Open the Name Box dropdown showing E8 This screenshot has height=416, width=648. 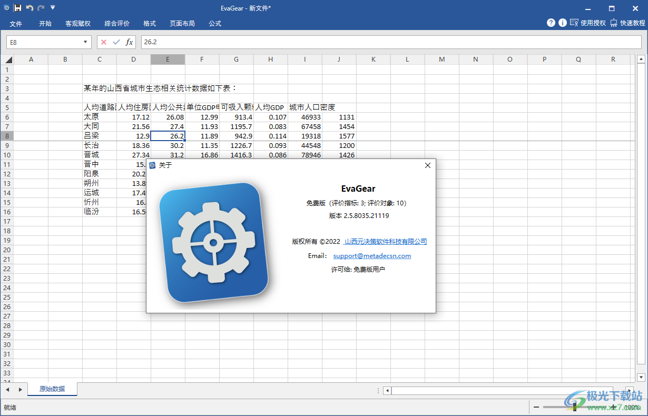click(x=86, y=42)
